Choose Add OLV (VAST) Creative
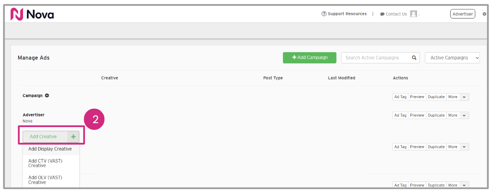This screenshot has height=196, width=497. click(45, 180)
